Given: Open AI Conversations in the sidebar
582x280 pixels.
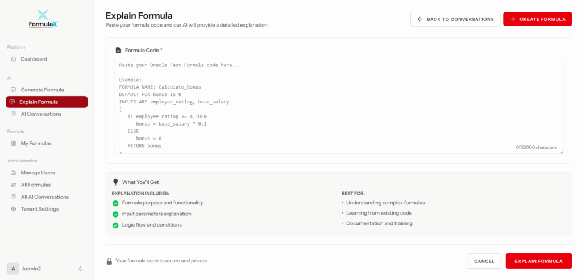Looking at the screenshot, I should (x=41, y=114).
